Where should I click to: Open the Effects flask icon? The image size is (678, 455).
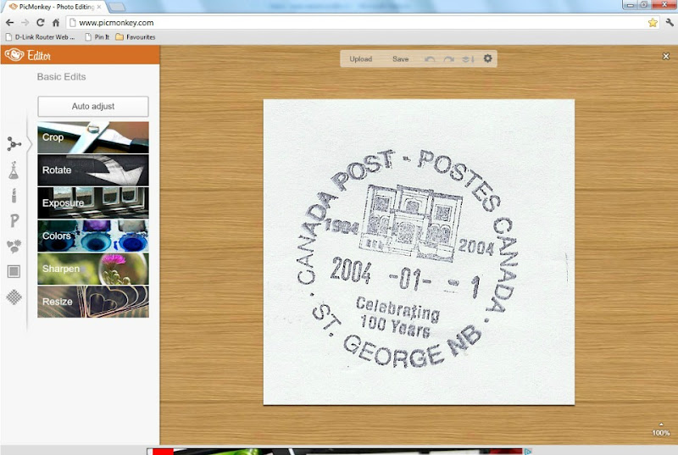coord(14,170)
